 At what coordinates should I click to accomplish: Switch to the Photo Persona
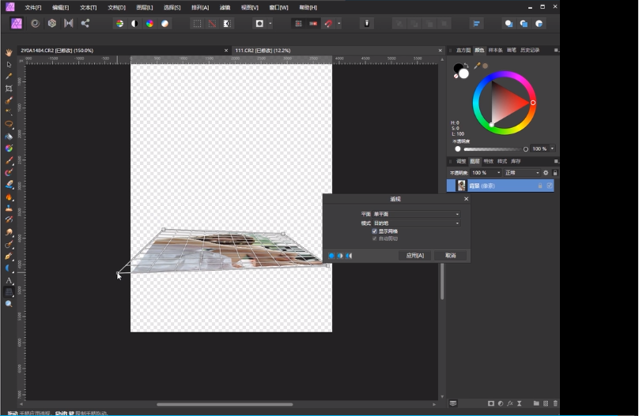17,24
